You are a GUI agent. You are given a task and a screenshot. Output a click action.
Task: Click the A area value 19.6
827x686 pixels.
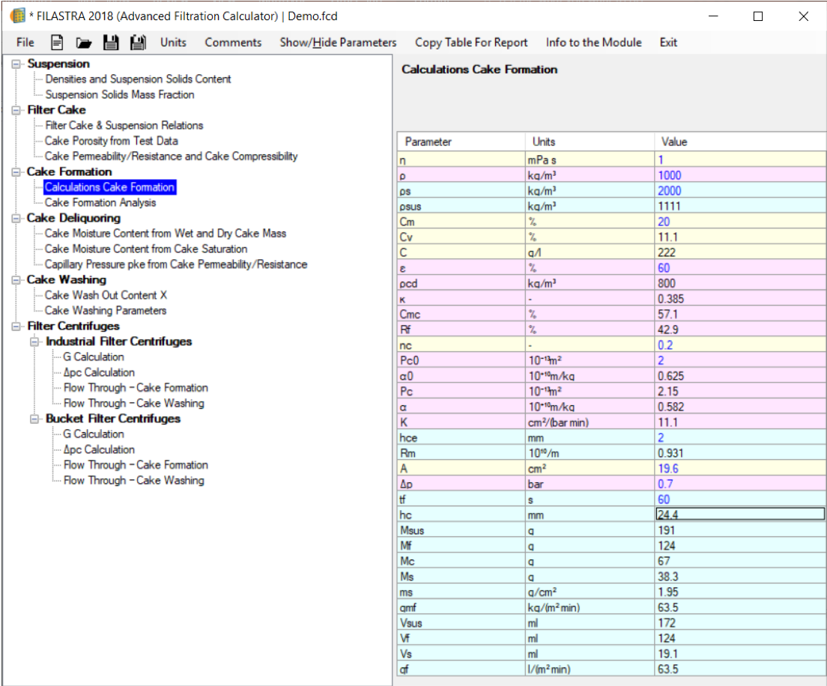coord(740,469)
